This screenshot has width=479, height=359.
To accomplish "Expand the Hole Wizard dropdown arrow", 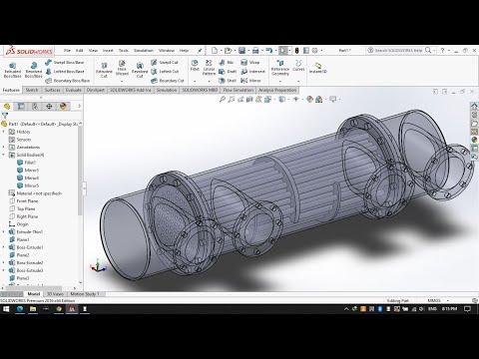I will (x=122, y=81).
